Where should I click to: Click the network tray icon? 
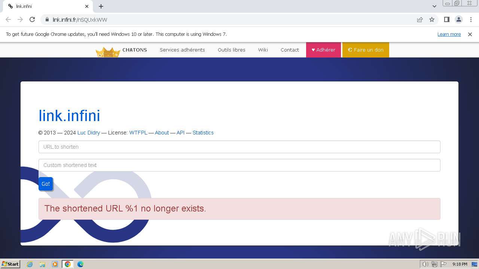pyautogui.click(x=434, y=264)
